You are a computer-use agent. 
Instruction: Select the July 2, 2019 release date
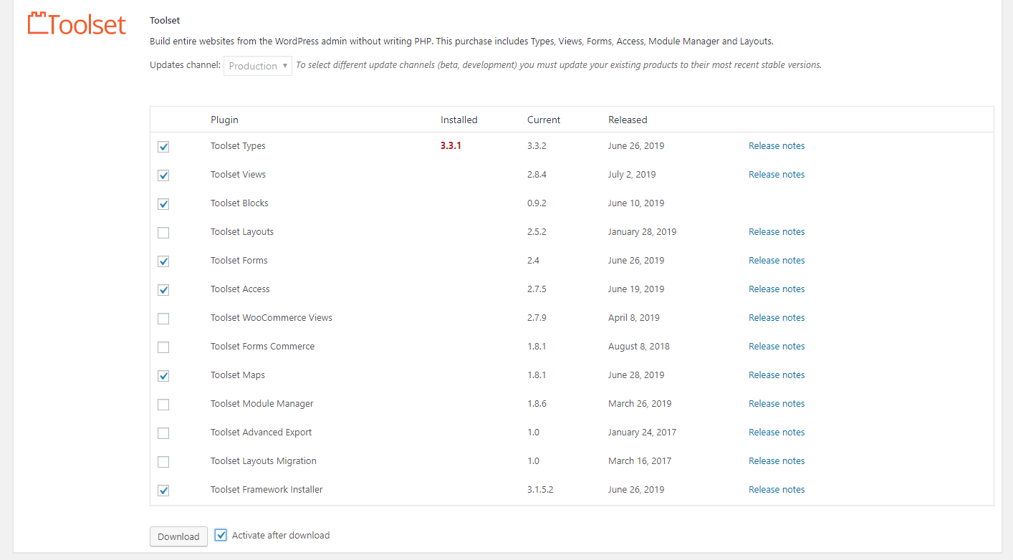click(632, 175)
